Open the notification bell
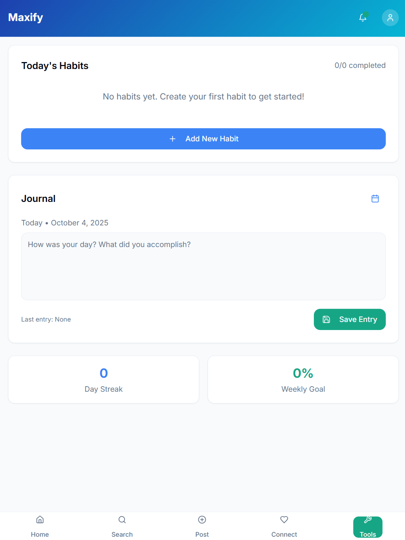Viewport: 405px width, 540px height. click(x=363, y=18)
